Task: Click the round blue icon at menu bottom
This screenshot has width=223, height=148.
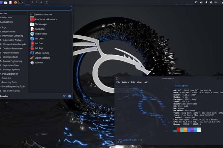Action: click(69, 96)
